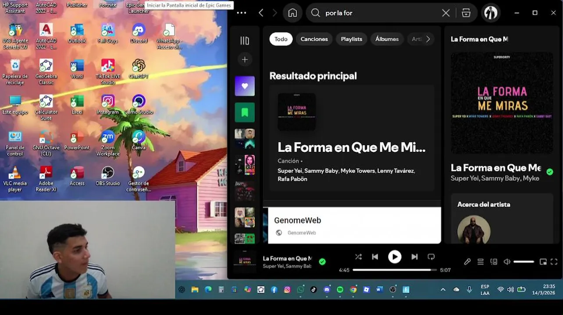Open OBS Studio desktop shortcut
The image size is (563, 315).
pos(108,176)
